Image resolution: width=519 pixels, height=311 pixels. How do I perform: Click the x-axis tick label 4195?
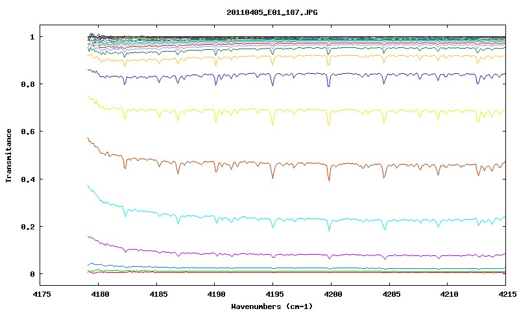273,294
